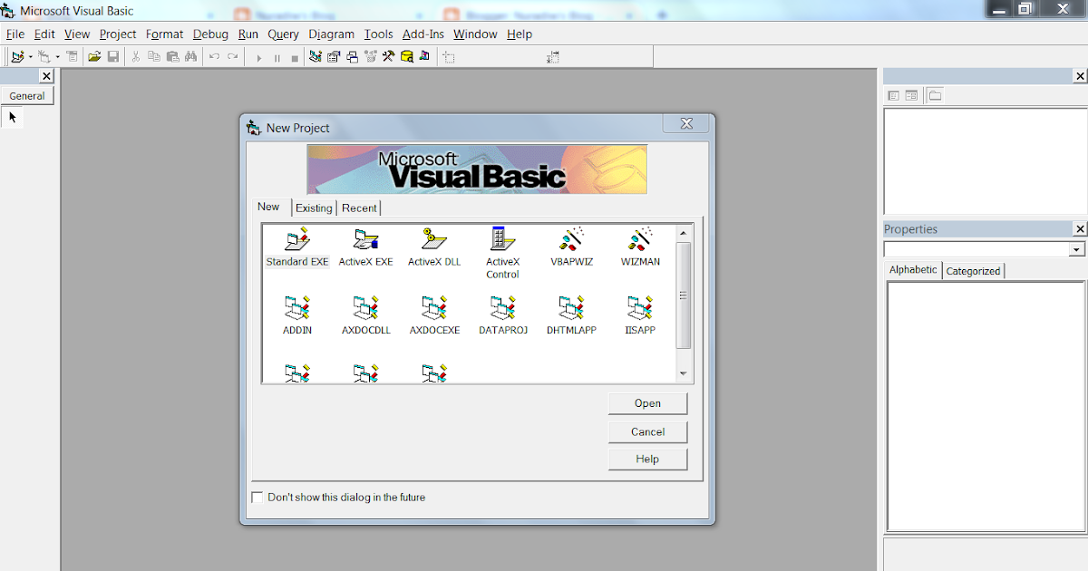Click the Toolbox toolbar icon

point(388,55)
